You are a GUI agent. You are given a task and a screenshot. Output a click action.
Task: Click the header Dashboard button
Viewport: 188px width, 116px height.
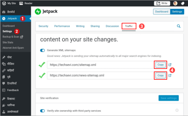[x=161, y=11]
